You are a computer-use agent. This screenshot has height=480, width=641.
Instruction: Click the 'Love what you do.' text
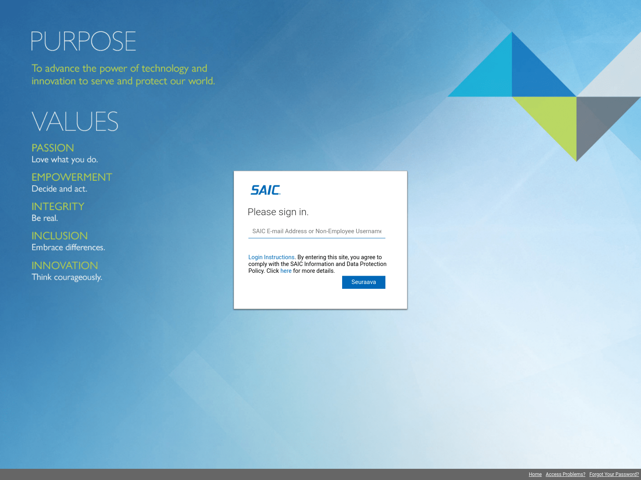coord(65,160)
